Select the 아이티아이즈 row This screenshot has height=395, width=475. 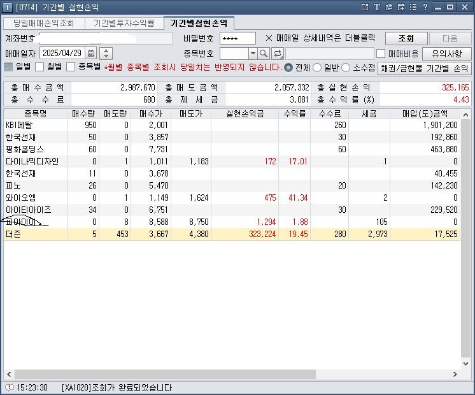pyautogui.click(x=232, y=210)
